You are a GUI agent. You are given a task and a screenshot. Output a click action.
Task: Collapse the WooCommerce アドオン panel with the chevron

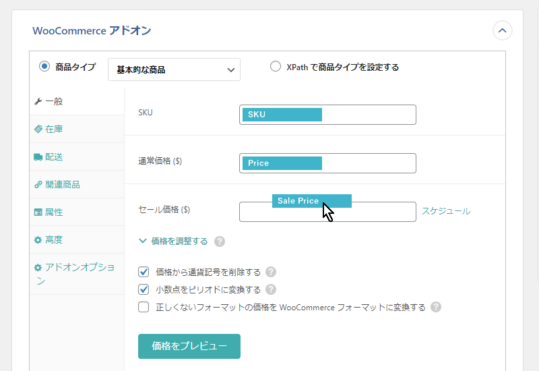coord(502,30)
